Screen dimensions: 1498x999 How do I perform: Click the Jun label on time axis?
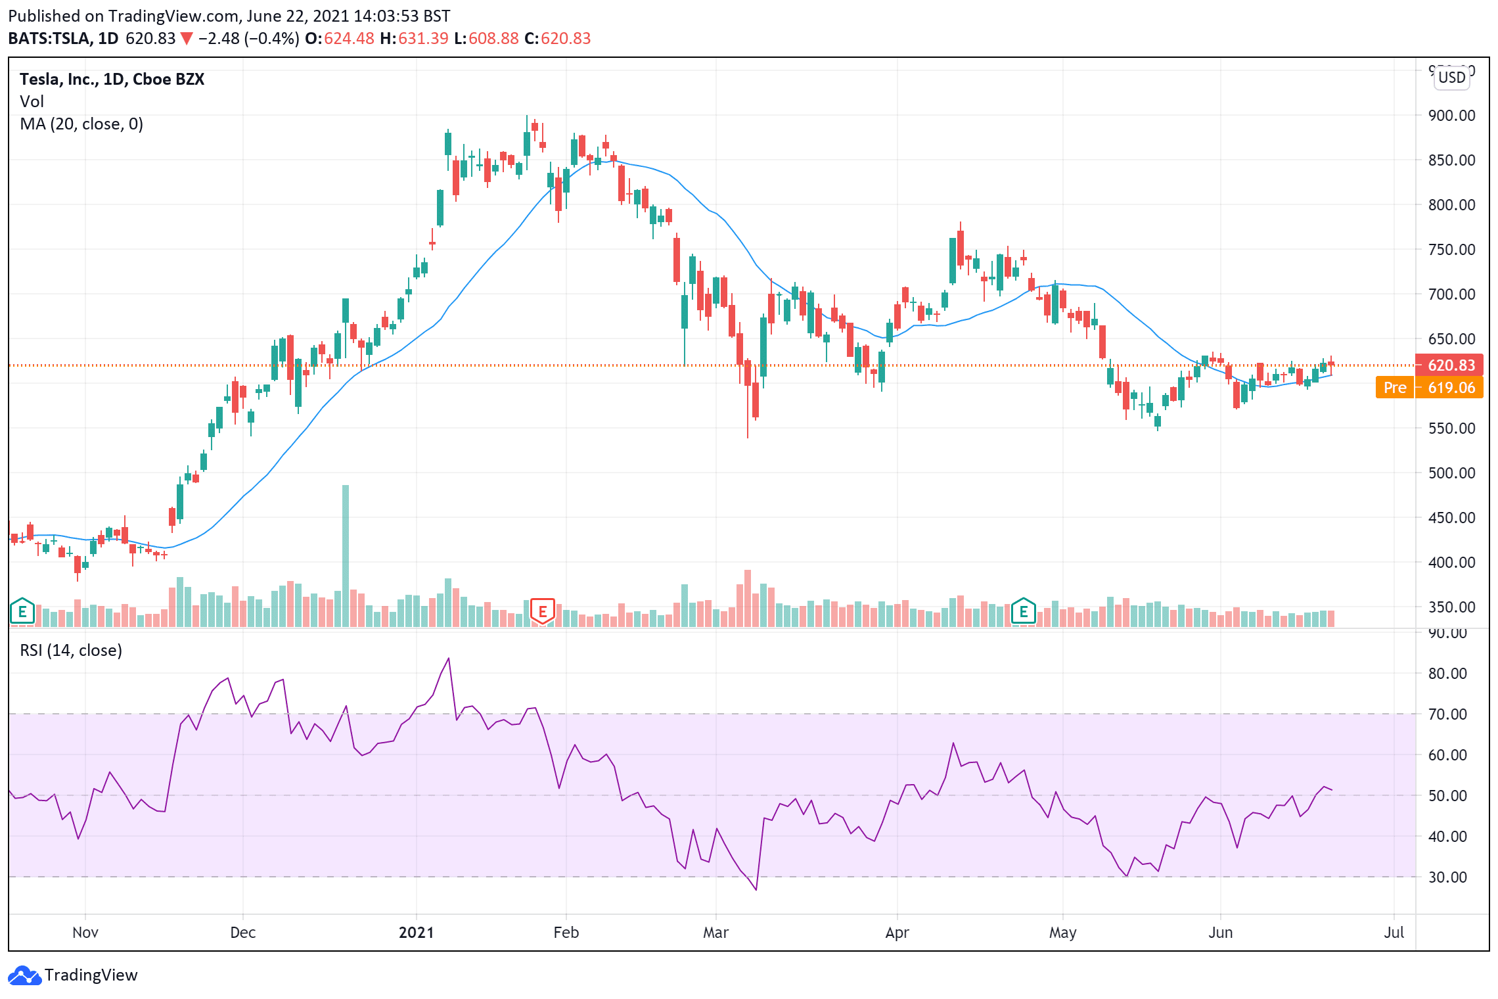pos(1221,933)
